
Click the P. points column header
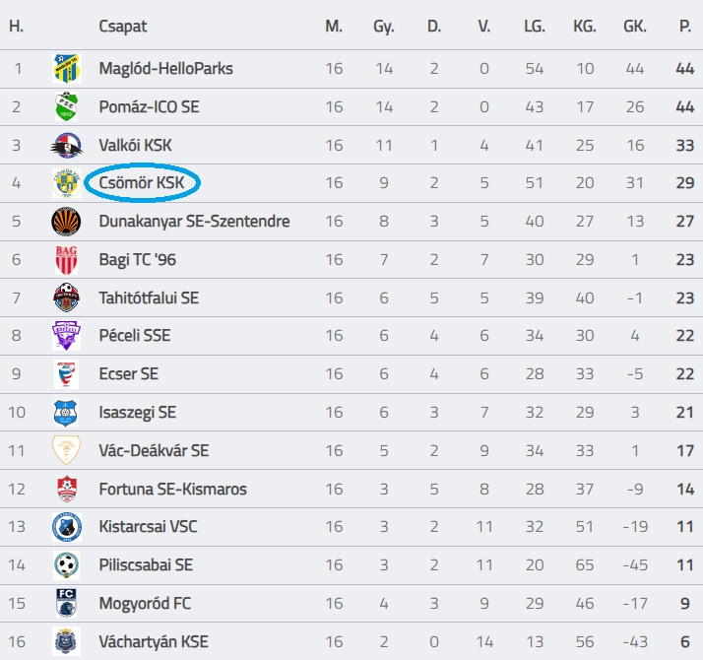pyautogui.click(x=684, y=27)
